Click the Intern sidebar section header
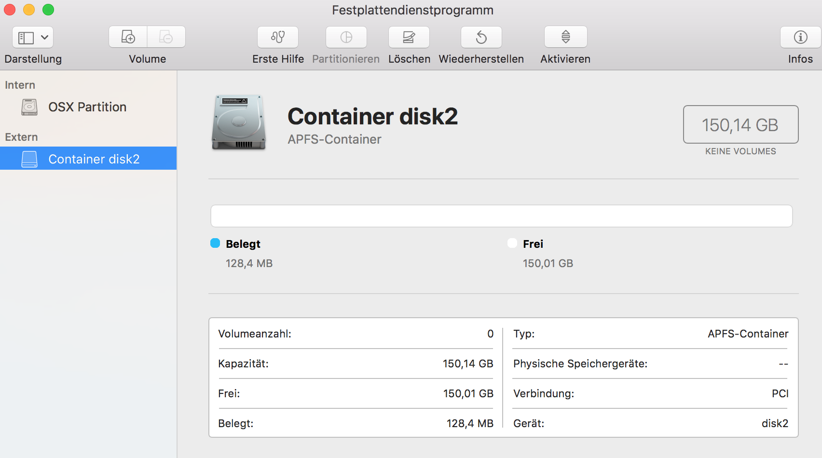The height and width of the screenshot is (458, 822). pos(20,85)
